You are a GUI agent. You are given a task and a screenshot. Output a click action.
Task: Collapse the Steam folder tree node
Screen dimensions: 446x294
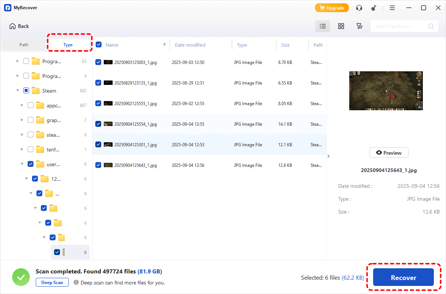point(17,91)
